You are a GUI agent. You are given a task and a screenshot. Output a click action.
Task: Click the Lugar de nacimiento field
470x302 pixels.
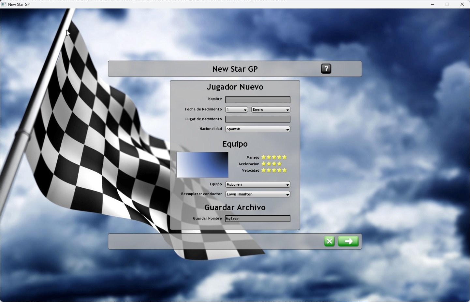click(257, 119)
